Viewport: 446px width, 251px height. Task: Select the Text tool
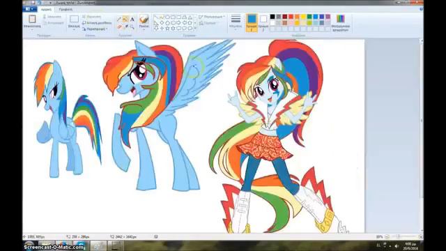click(132, 20)
